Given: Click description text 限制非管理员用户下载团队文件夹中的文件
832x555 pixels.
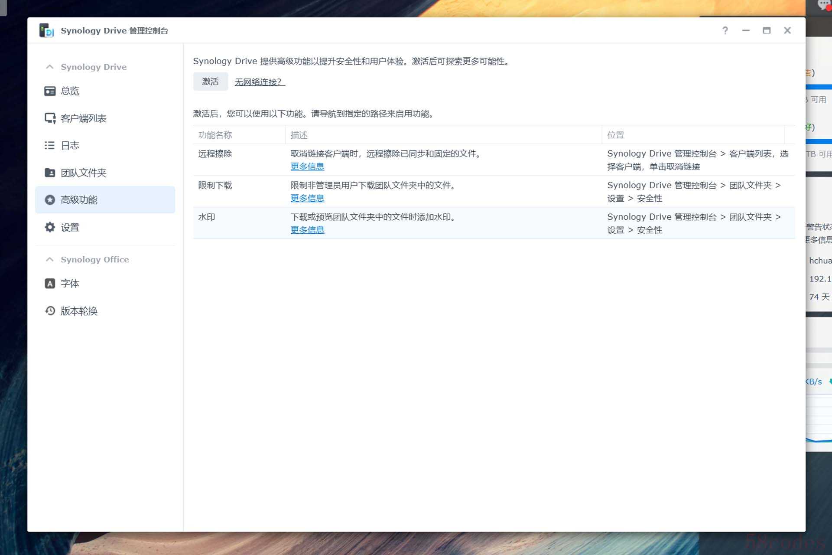Looking at the screenshot, I should point(374,185).
